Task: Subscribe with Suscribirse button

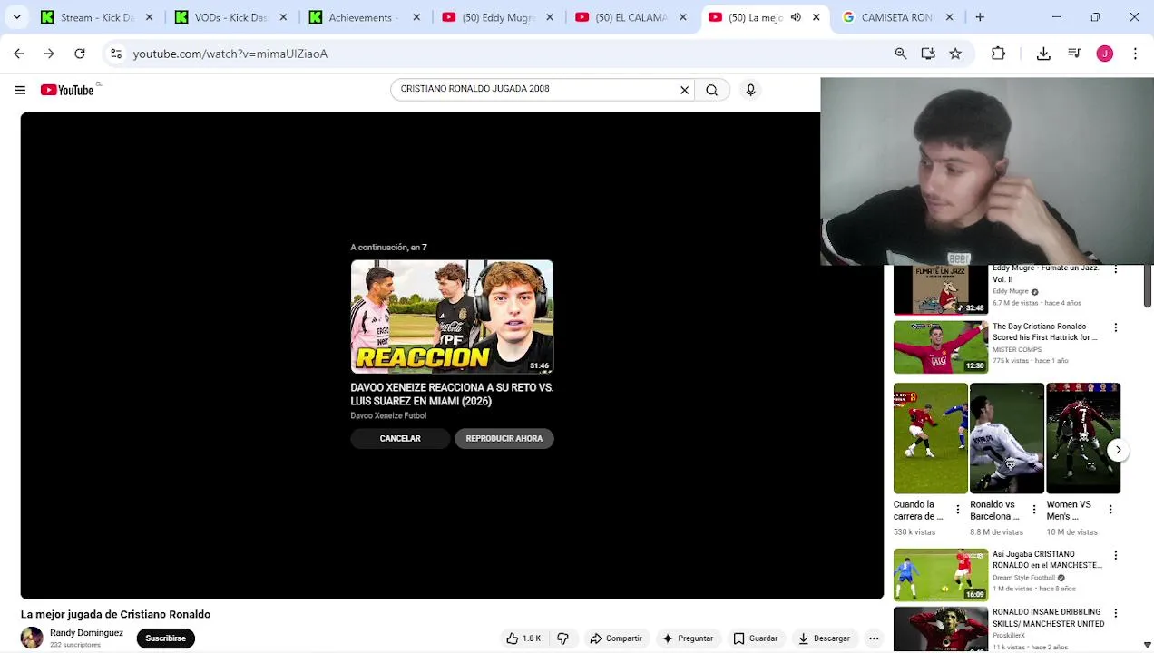Action: coord(166,638)
